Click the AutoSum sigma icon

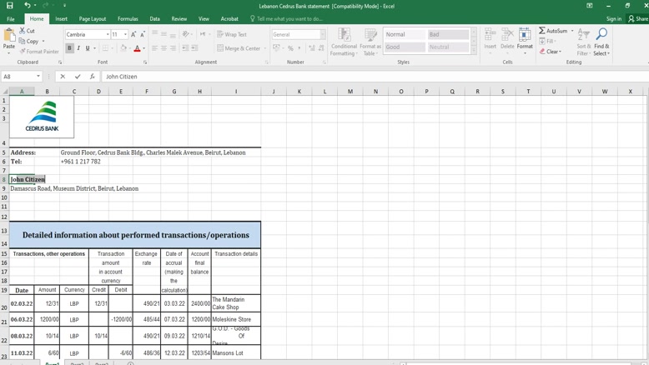tap(542, 31)
